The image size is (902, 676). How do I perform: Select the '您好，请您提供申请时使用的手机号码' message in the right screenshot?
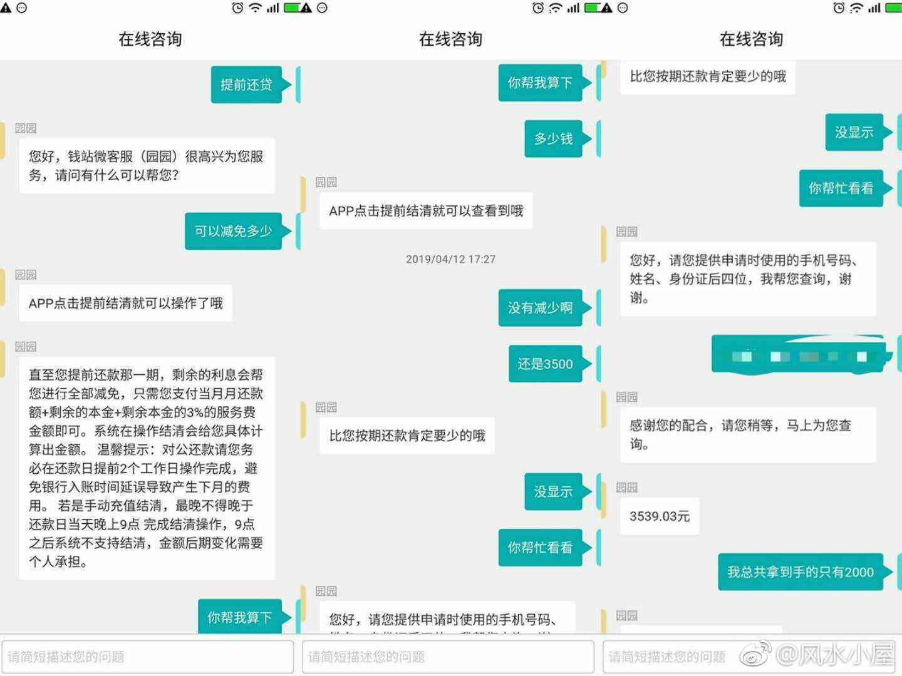748,279
